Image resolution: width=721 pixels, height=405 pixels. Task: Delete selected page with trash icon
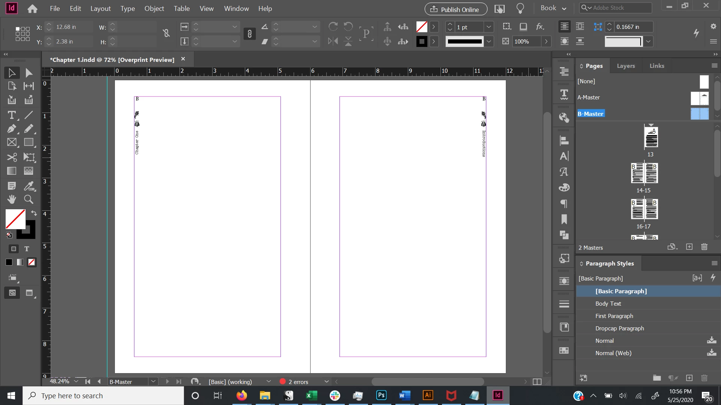coord(704,247)
